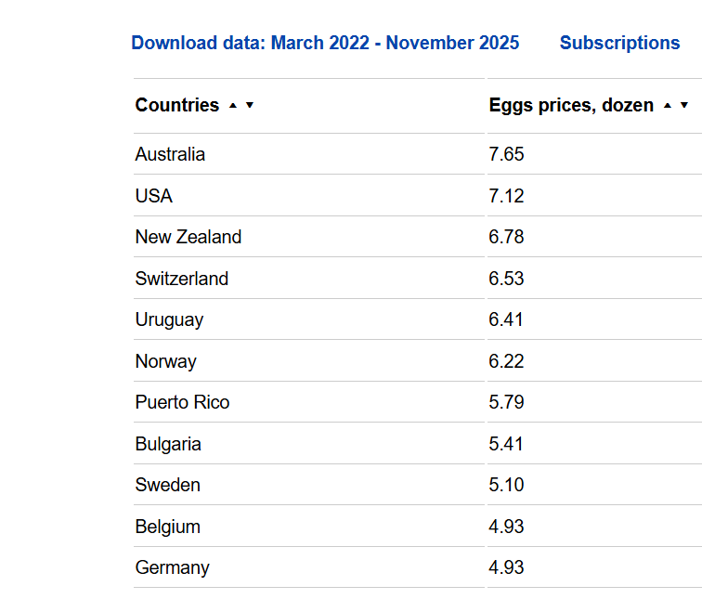Open the Download data March 2022 link
702x599 pixels.
coord(325,43)
